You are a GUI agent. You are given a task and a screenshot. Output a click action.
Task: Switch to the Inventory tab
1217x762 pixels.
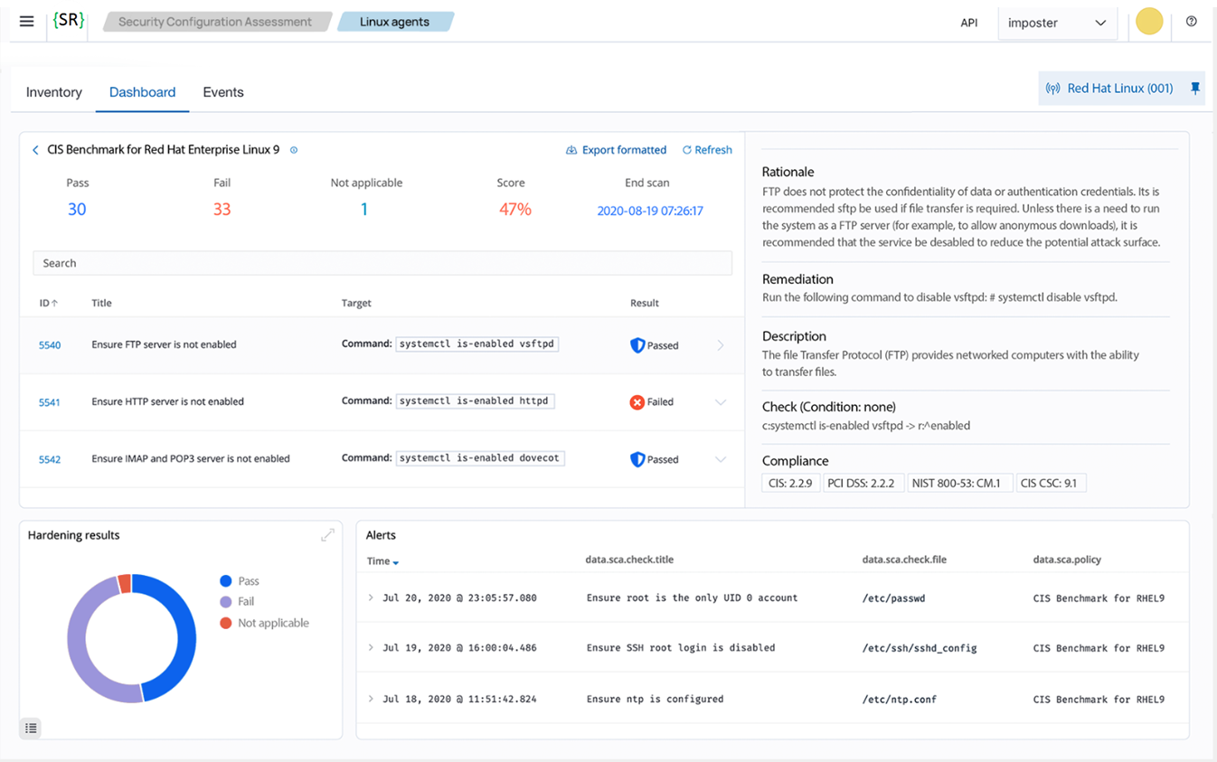coord(54,92)
